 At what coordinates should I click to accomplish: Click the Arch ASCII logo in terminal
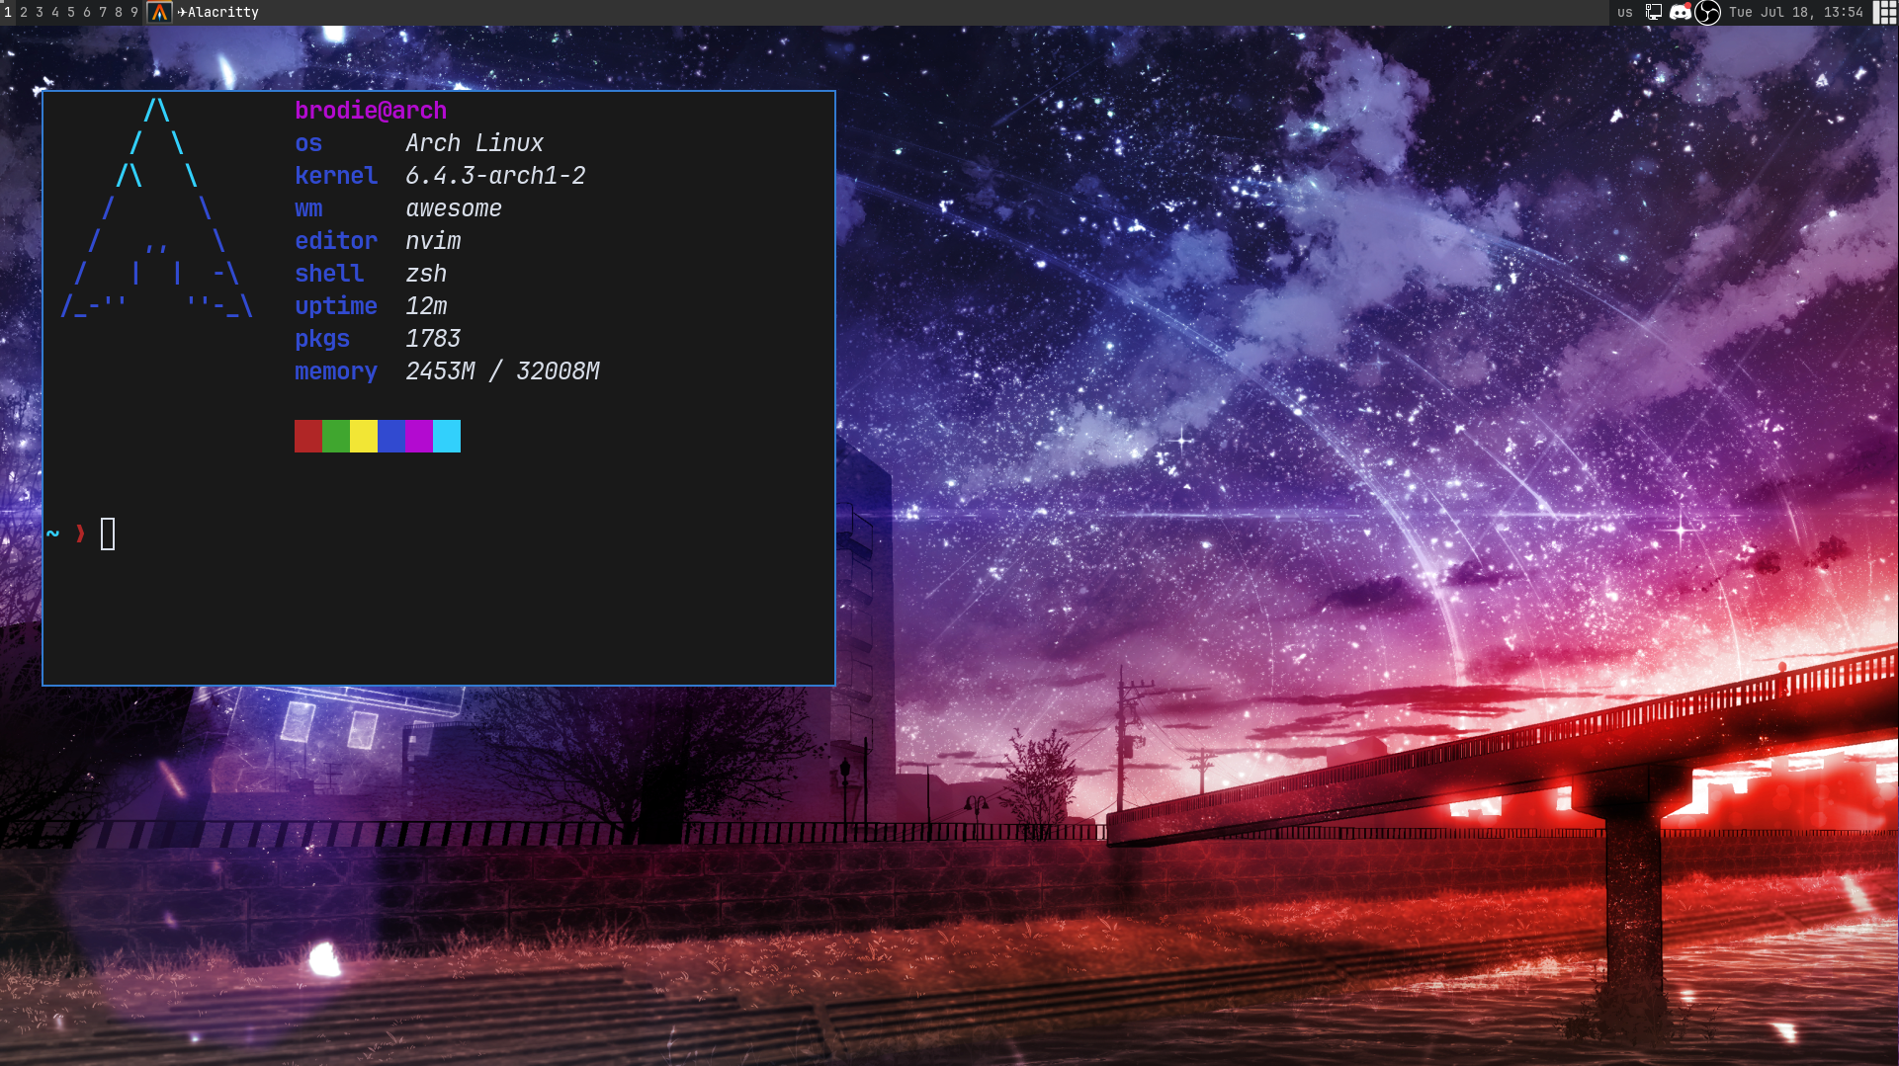tap(157, 208)
